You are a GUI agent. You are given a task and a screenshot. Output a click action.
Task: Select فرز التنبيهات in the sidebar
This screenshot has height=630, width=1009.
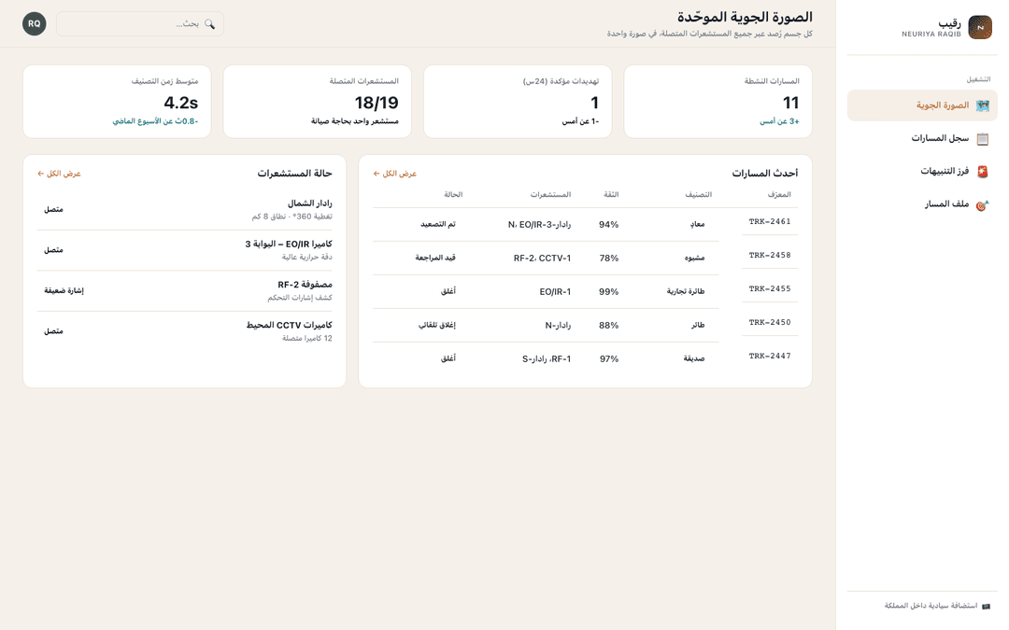pos(922,171)
